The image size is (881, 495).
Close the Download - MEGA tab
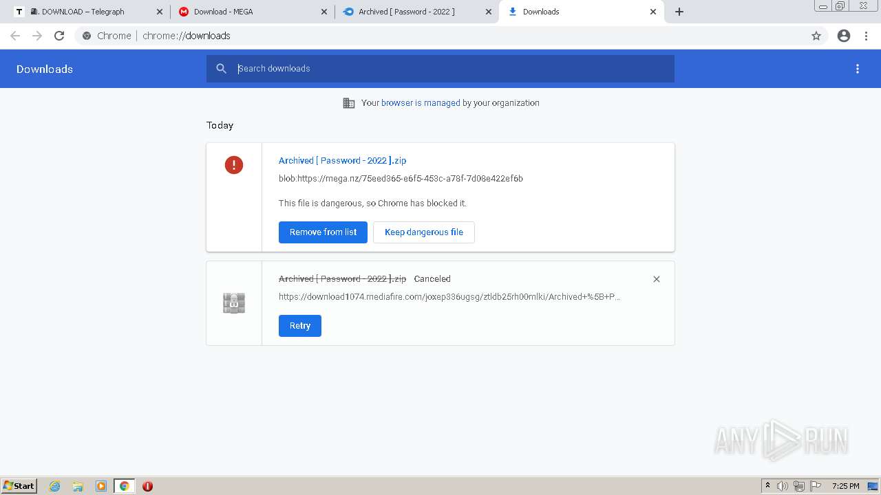[324, 12]
